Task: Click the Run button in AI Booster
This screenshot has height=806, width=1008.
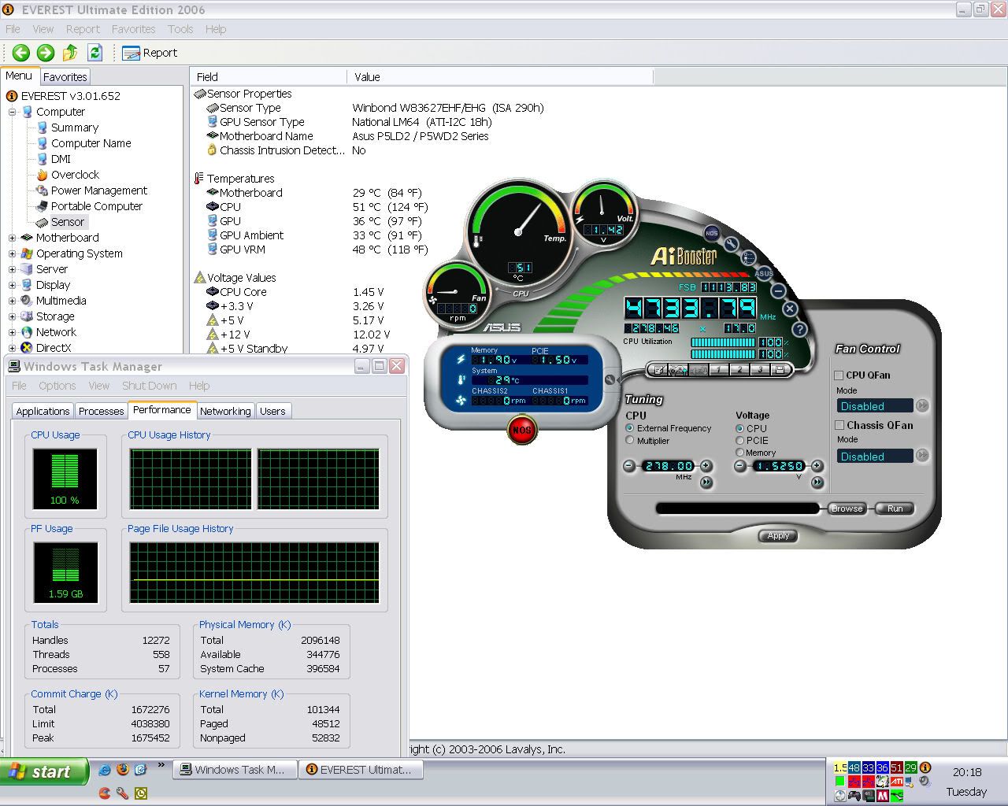Action: click(895, 508)
